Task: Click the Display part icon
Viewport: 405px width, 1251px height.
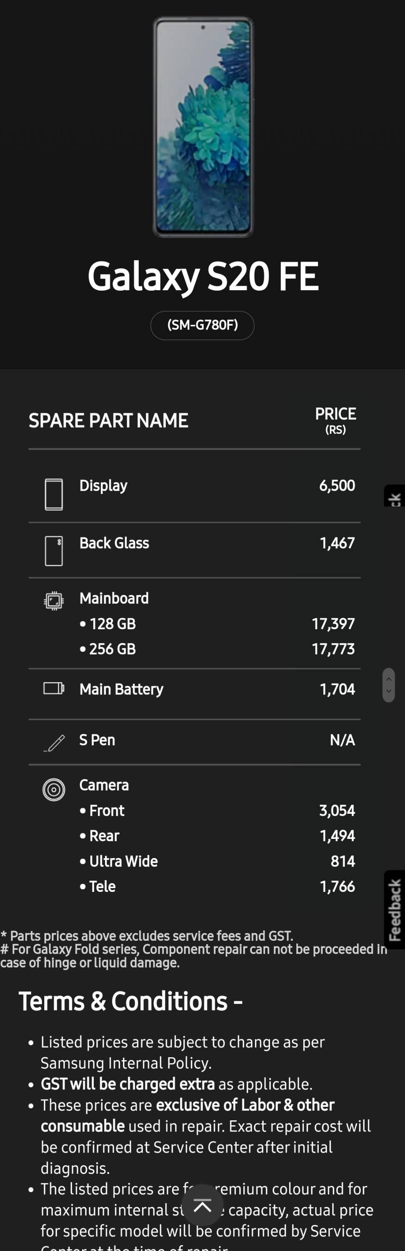Action: (54, 494)
